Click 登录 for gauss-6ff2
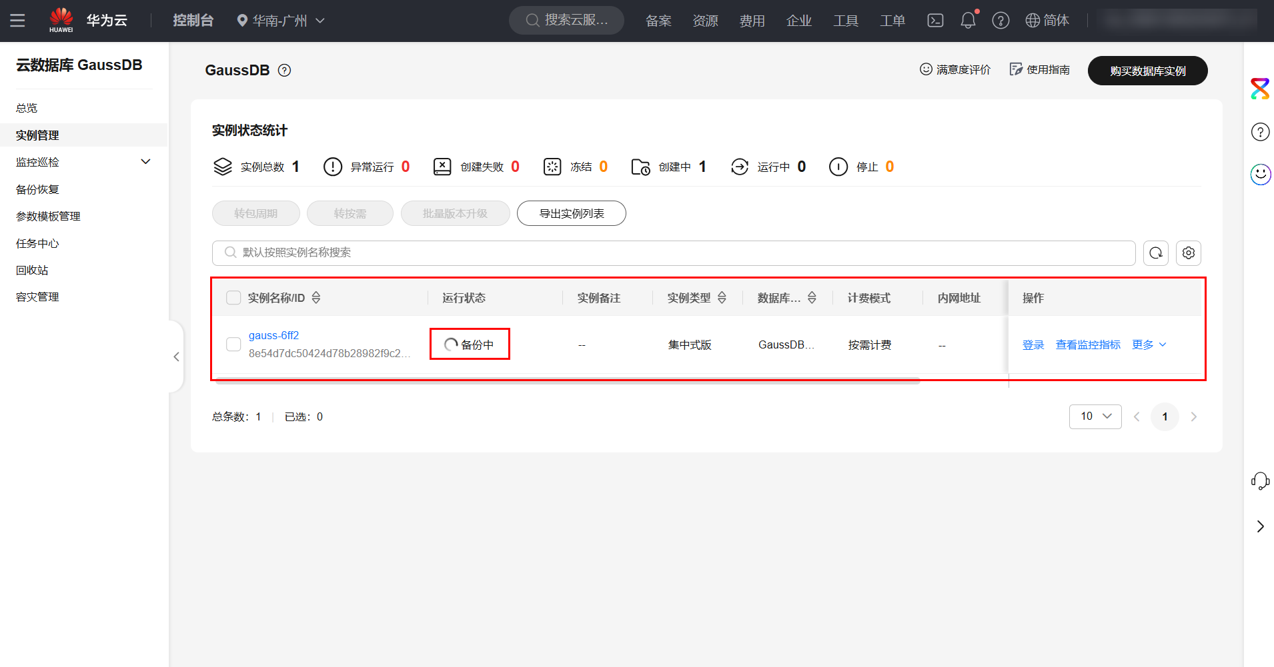1274x667 pixels. 1033,344
